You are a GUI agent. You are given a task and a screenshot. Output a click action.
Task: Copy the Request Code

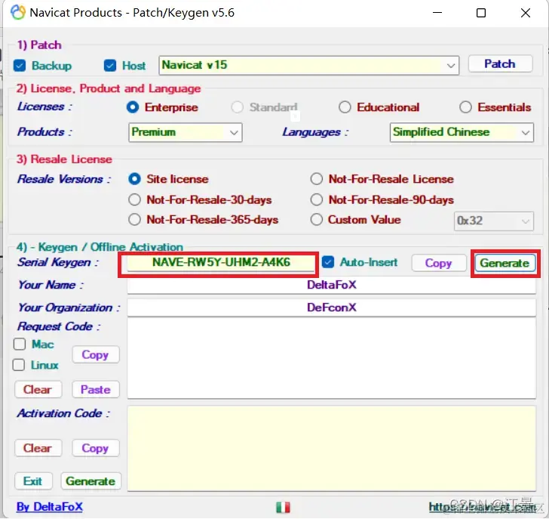pos(96,354)
